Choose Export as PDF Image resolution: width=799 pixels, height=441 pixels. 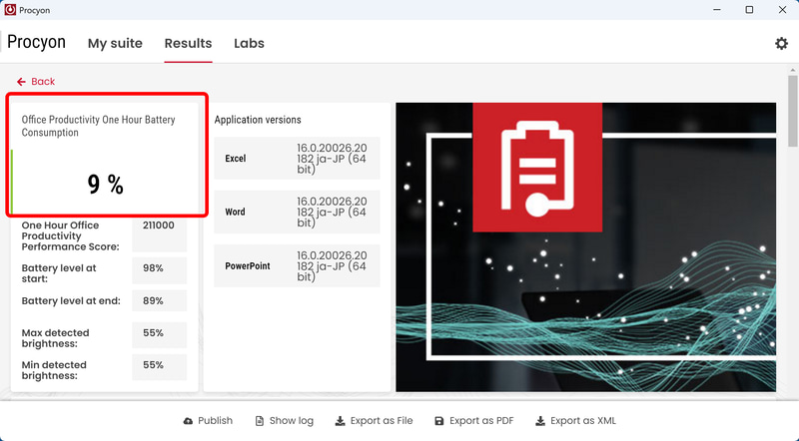pos(474,421)
